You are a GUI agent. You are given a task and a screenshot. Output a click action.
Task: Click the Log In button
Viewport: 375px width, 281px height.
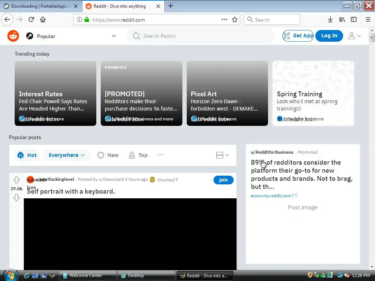(329, 35)
